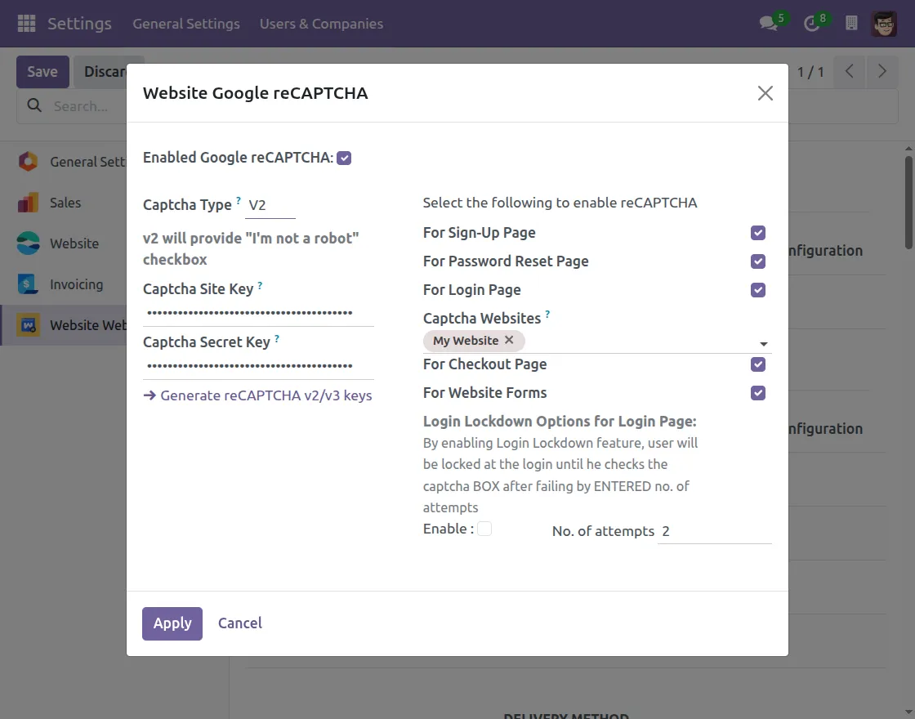Open the apps grid menu icon
Viewport: 915px width, 719px height.
click(26, 24)
